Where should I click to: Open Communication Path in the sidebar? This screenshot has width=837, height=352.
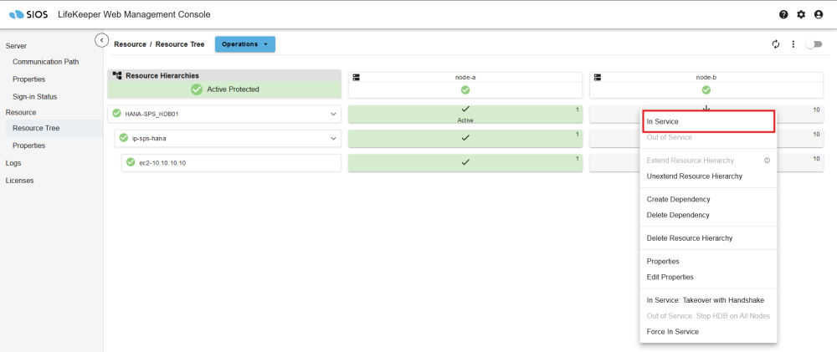pyautogui.click(x=46, y=62)
